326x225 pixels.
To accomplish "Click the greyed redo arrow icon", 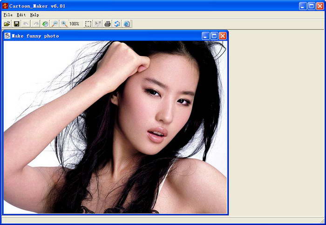I will (35, 24).
